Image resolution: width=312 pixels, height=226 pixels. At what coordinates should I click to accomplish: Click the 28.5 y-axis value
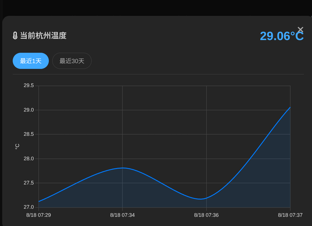point(29,134)
